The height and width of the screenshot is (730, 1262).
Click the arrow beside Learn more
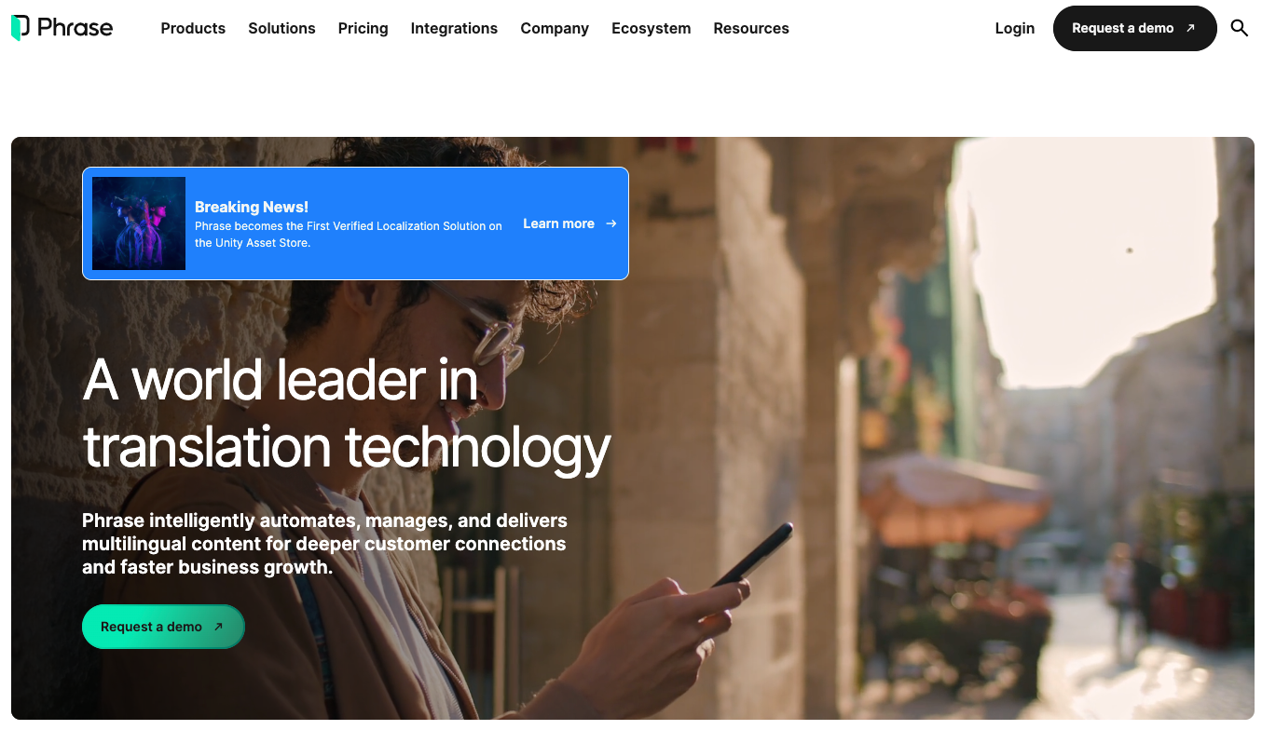(610, 223)
